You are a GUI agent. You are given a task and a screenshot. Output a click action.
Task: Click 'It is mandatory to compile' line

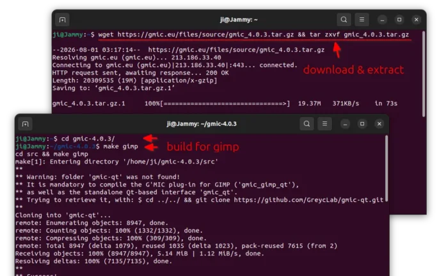[x=157, y=185]
